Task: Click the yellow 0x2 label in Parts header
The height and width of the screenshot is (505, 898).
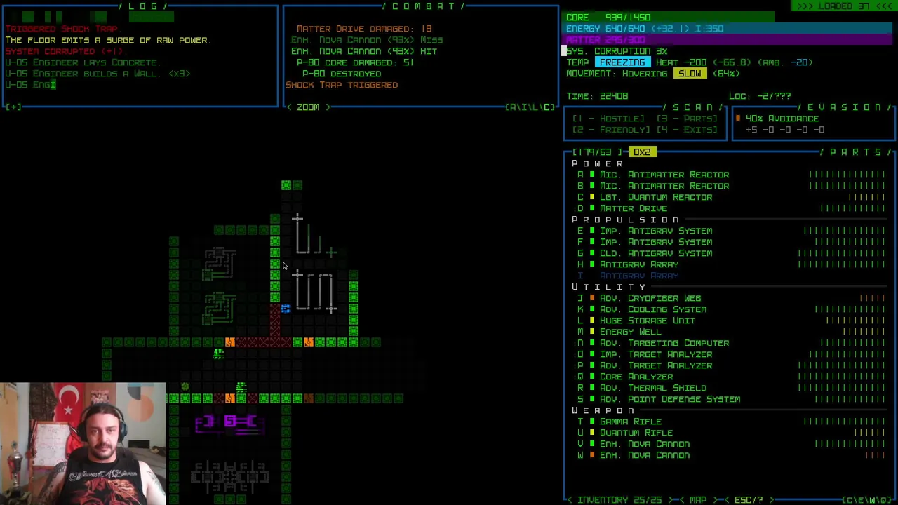Action: (x=642, y=152)
